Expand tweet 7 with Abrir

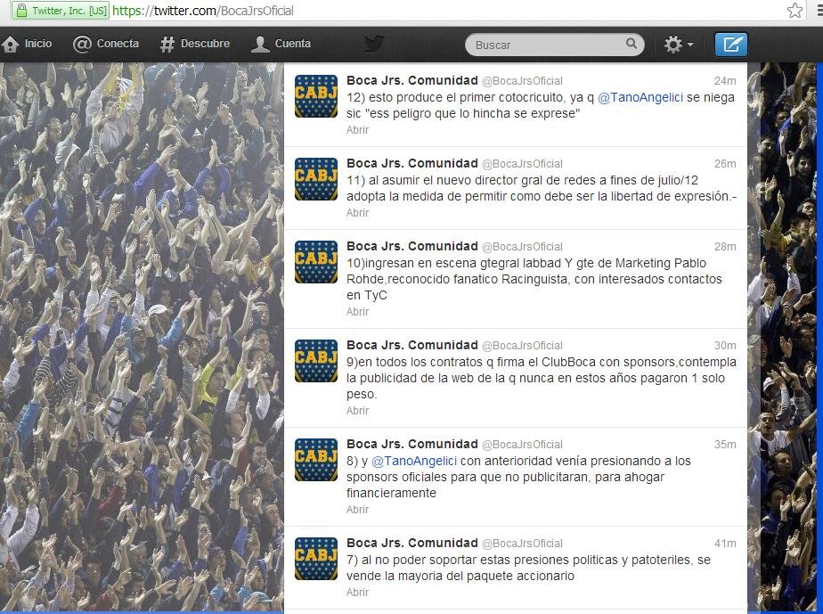357,592
